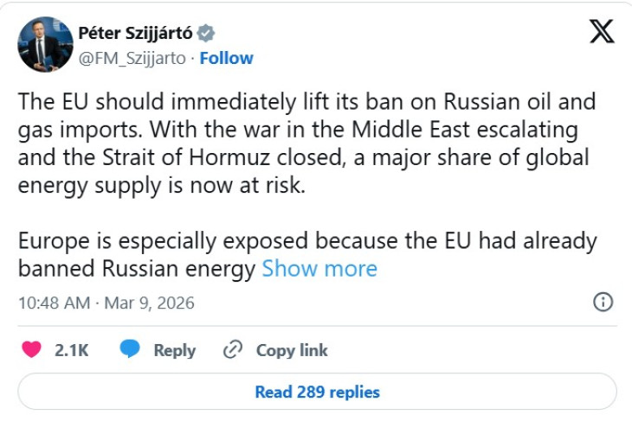The image size is (632, 421).
Task: Click the blue reply speech bubble icon
Action: point(130,349)
